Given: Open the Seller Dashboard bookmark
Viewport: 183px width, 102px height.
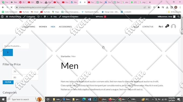Looking at the screenshot, I should pos(10,12).
